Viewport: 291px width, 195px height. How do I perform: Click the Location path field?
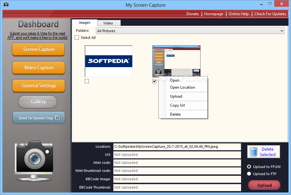pyautogui.click(x=177, y=147)
